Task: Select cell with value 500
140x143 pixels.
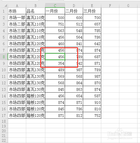Action: click(55, 18)
